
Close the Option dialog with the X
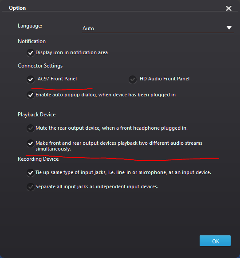click(x=228, y=8)
